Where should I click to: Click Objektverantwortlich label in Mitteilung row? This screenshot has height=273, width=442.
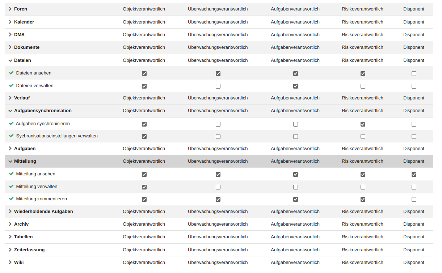144,161
